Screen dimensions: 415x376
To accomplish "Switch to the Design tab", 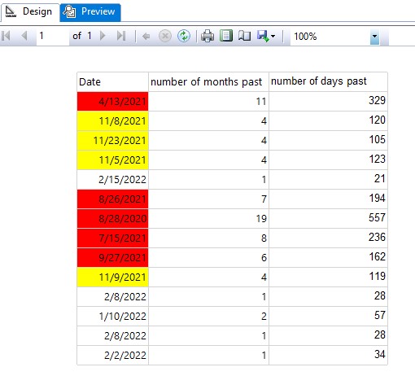I will pyautogui.click(x=29, y=12).
